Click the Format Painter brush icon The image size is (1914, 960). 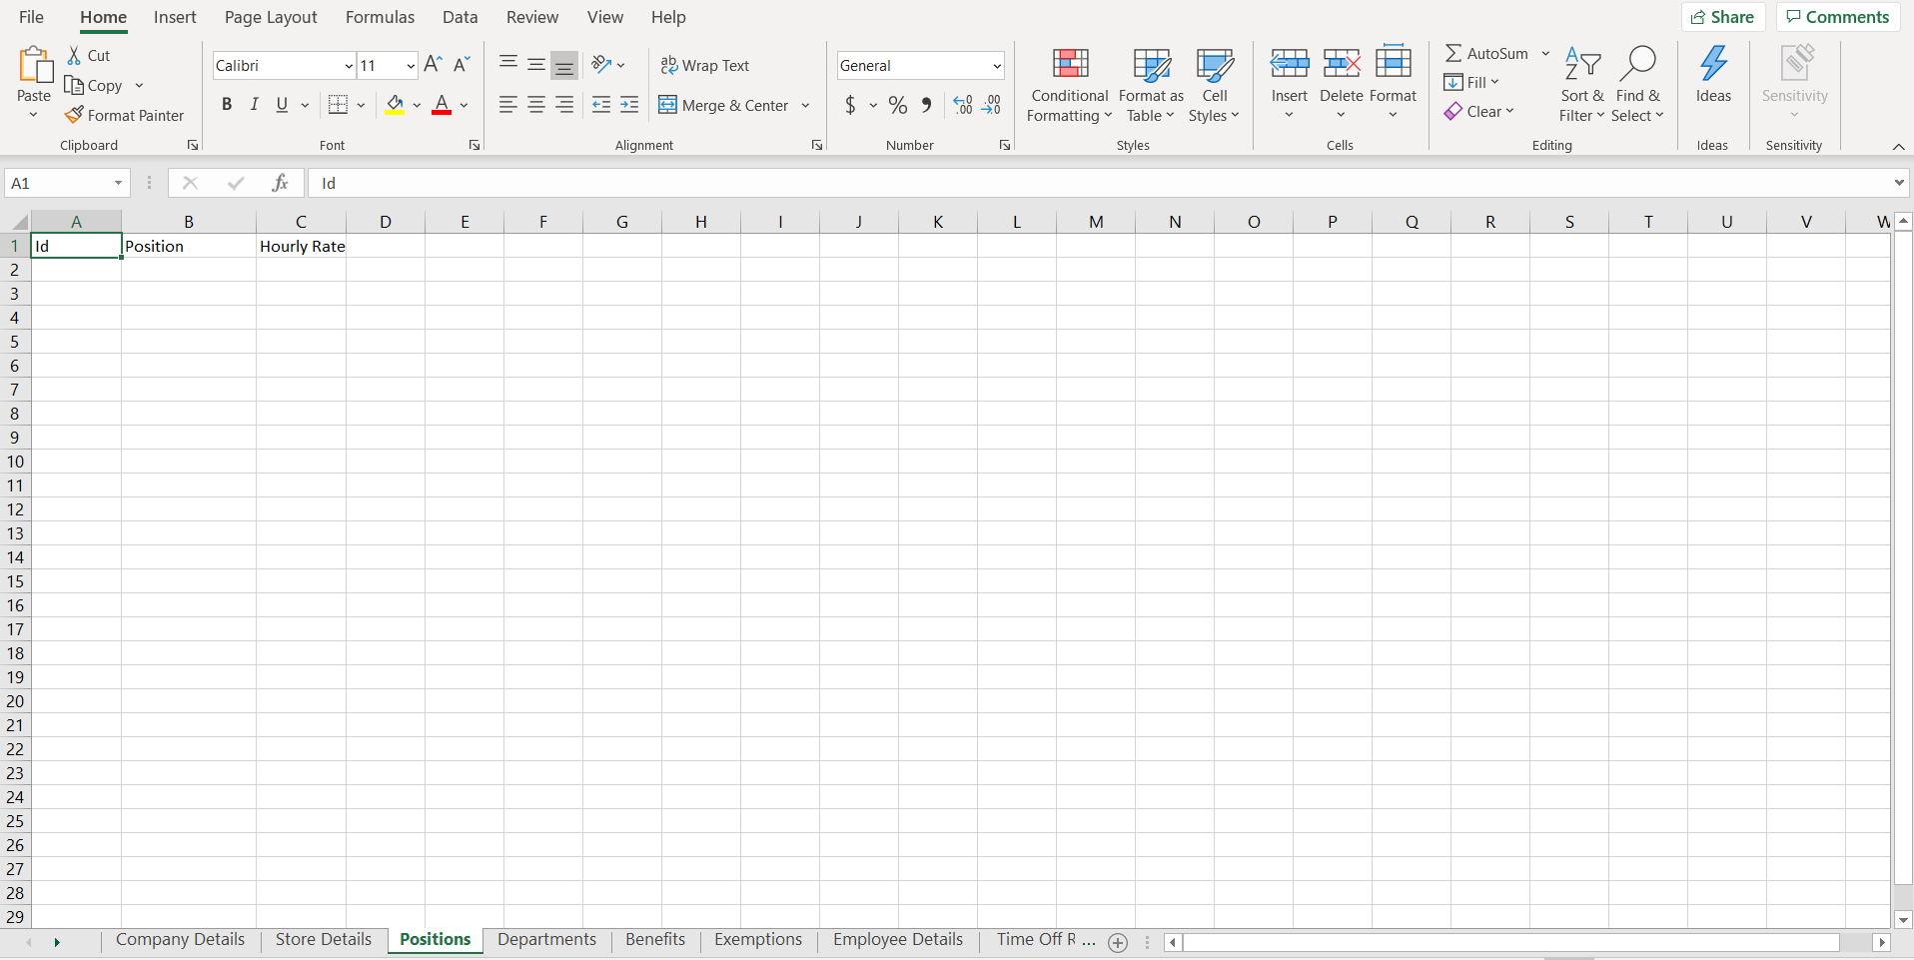click(x=74, y=115)
